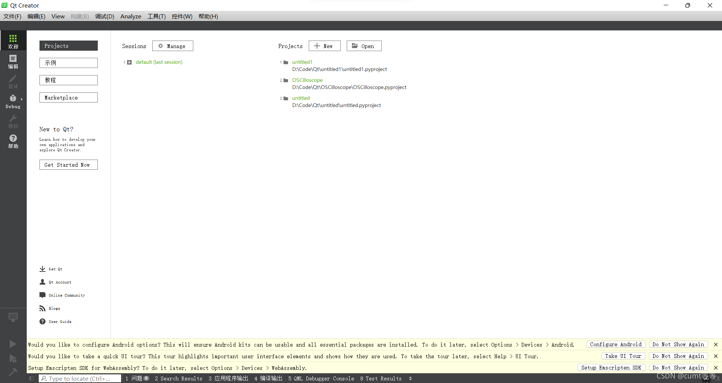Close the UI tour notification
The image size is (722, 383).
click(716, 356)
